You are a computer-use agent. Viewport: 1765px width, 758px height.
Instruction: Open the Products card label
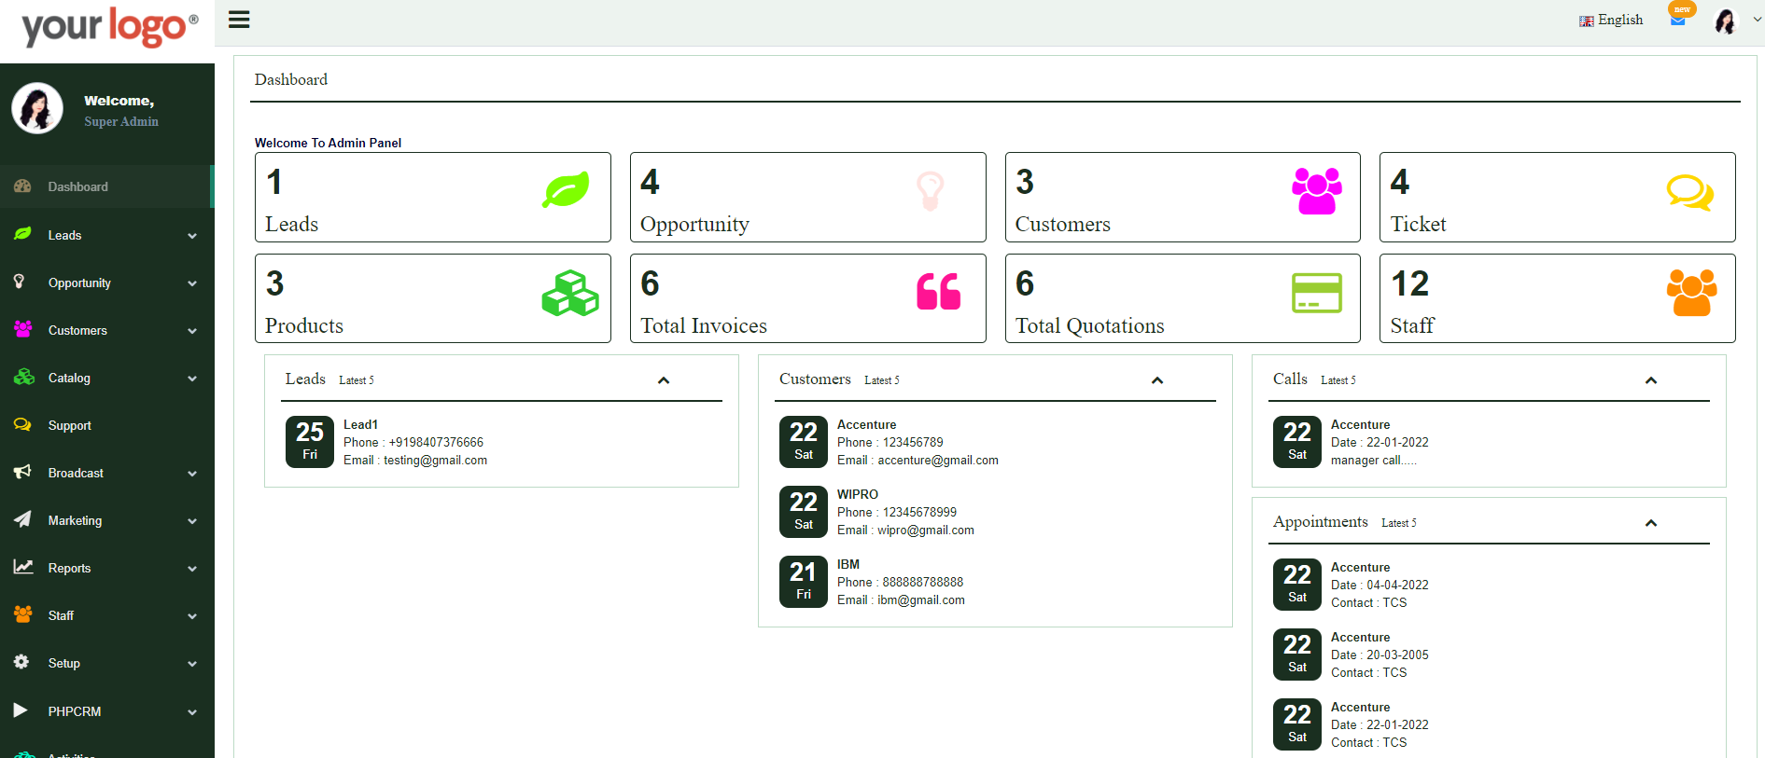[x=304, y=325]
